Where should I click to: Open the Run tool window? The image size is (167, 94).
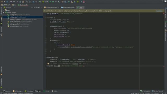click(46, 91)
